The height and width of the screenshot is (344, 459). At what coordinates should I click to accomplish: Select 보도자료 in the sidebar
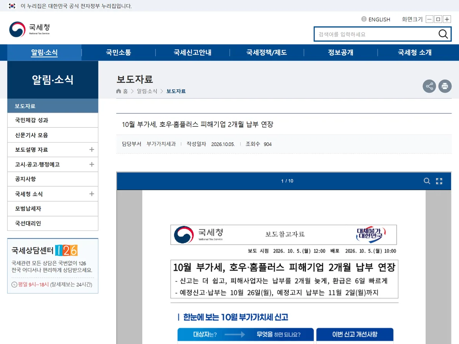[x=53, y=106]
